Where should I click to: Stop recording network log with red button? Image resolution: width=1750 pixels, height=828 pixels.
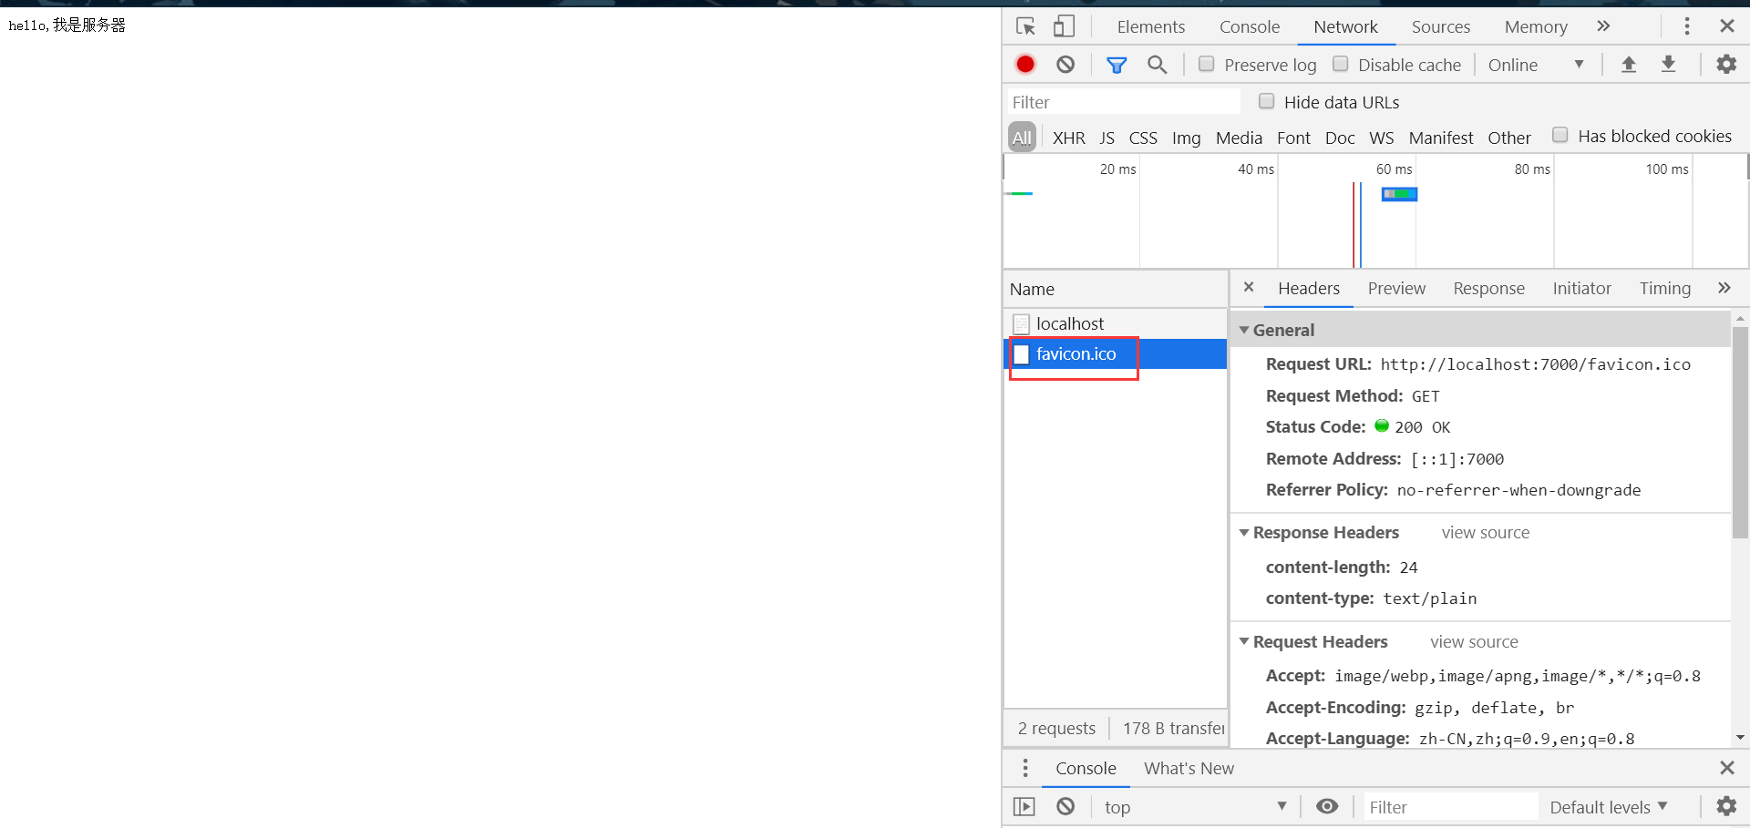(1025, 64)
